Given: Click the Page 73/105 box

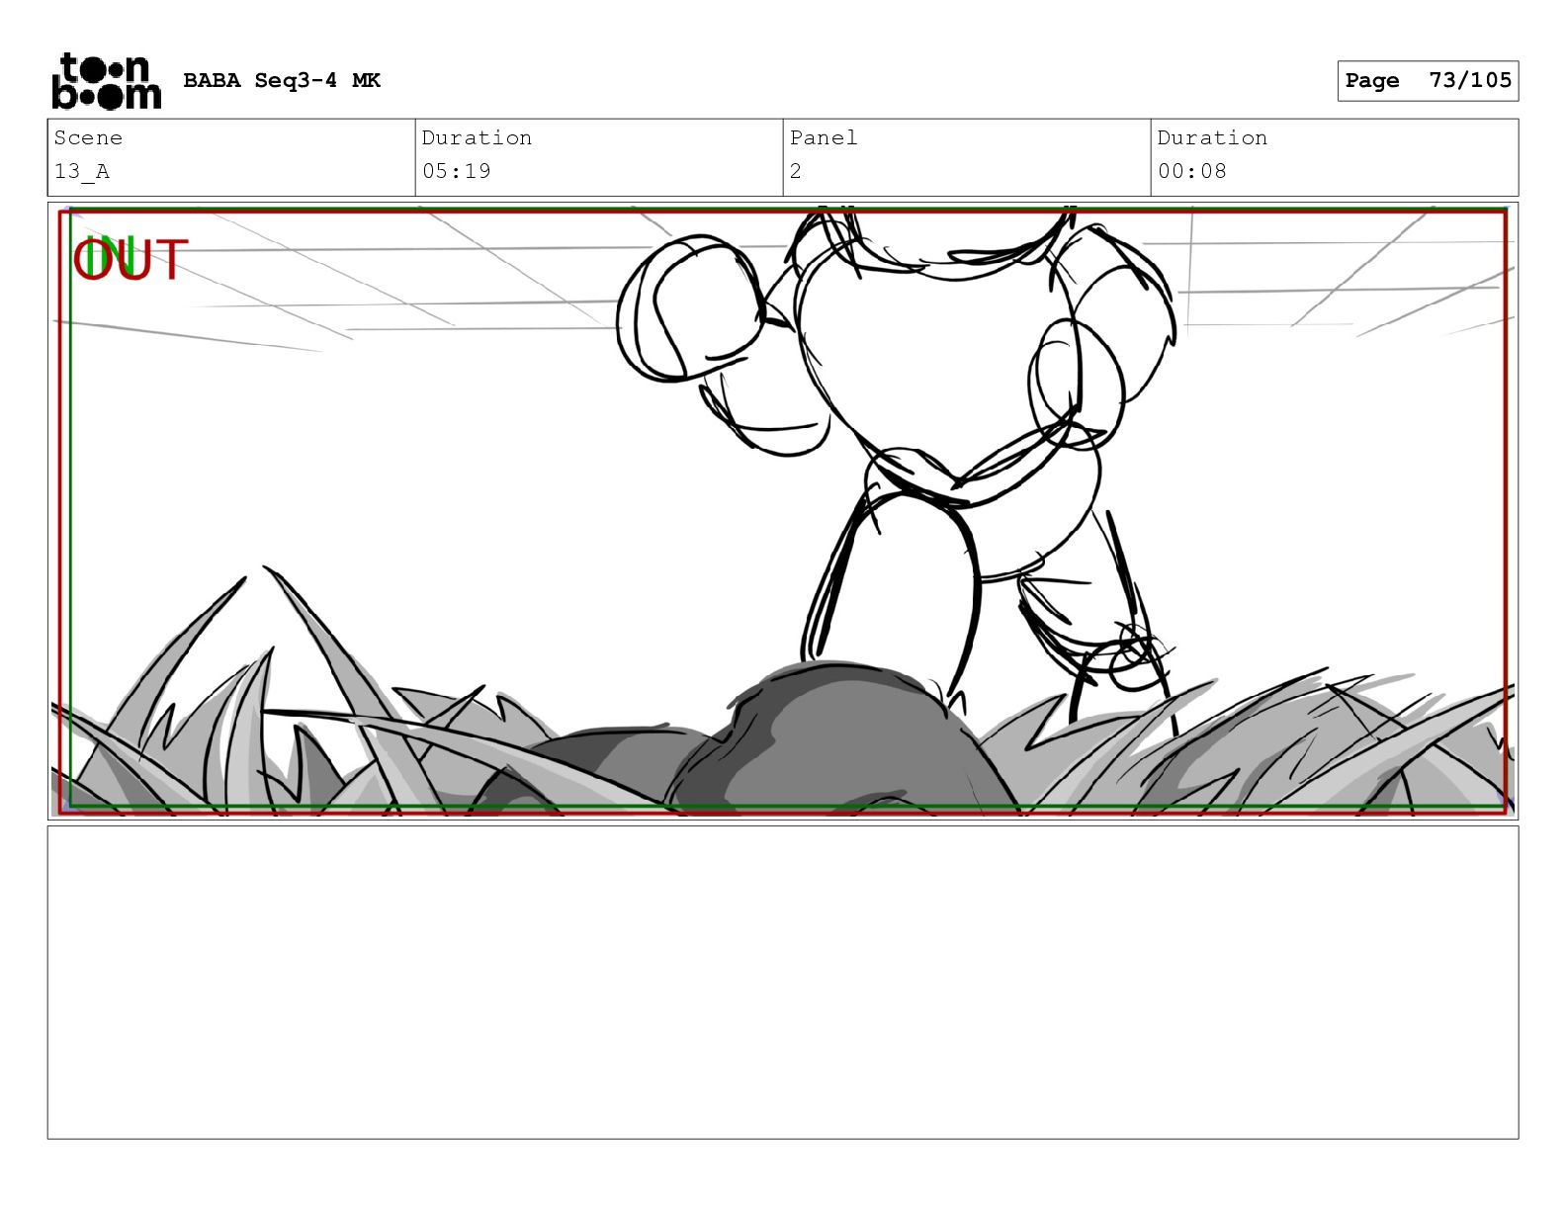Looking at the screenshot, I should coord(1428,81).
